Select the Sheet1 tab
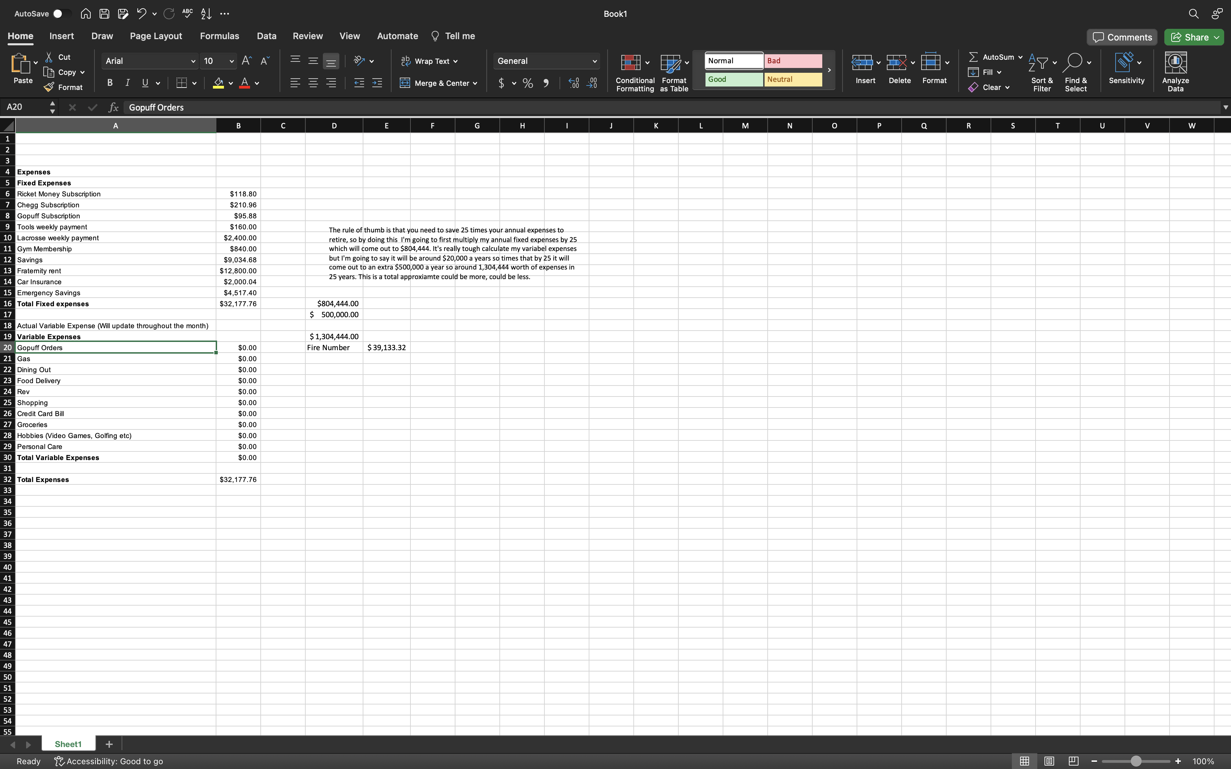 tap(68, 744)
